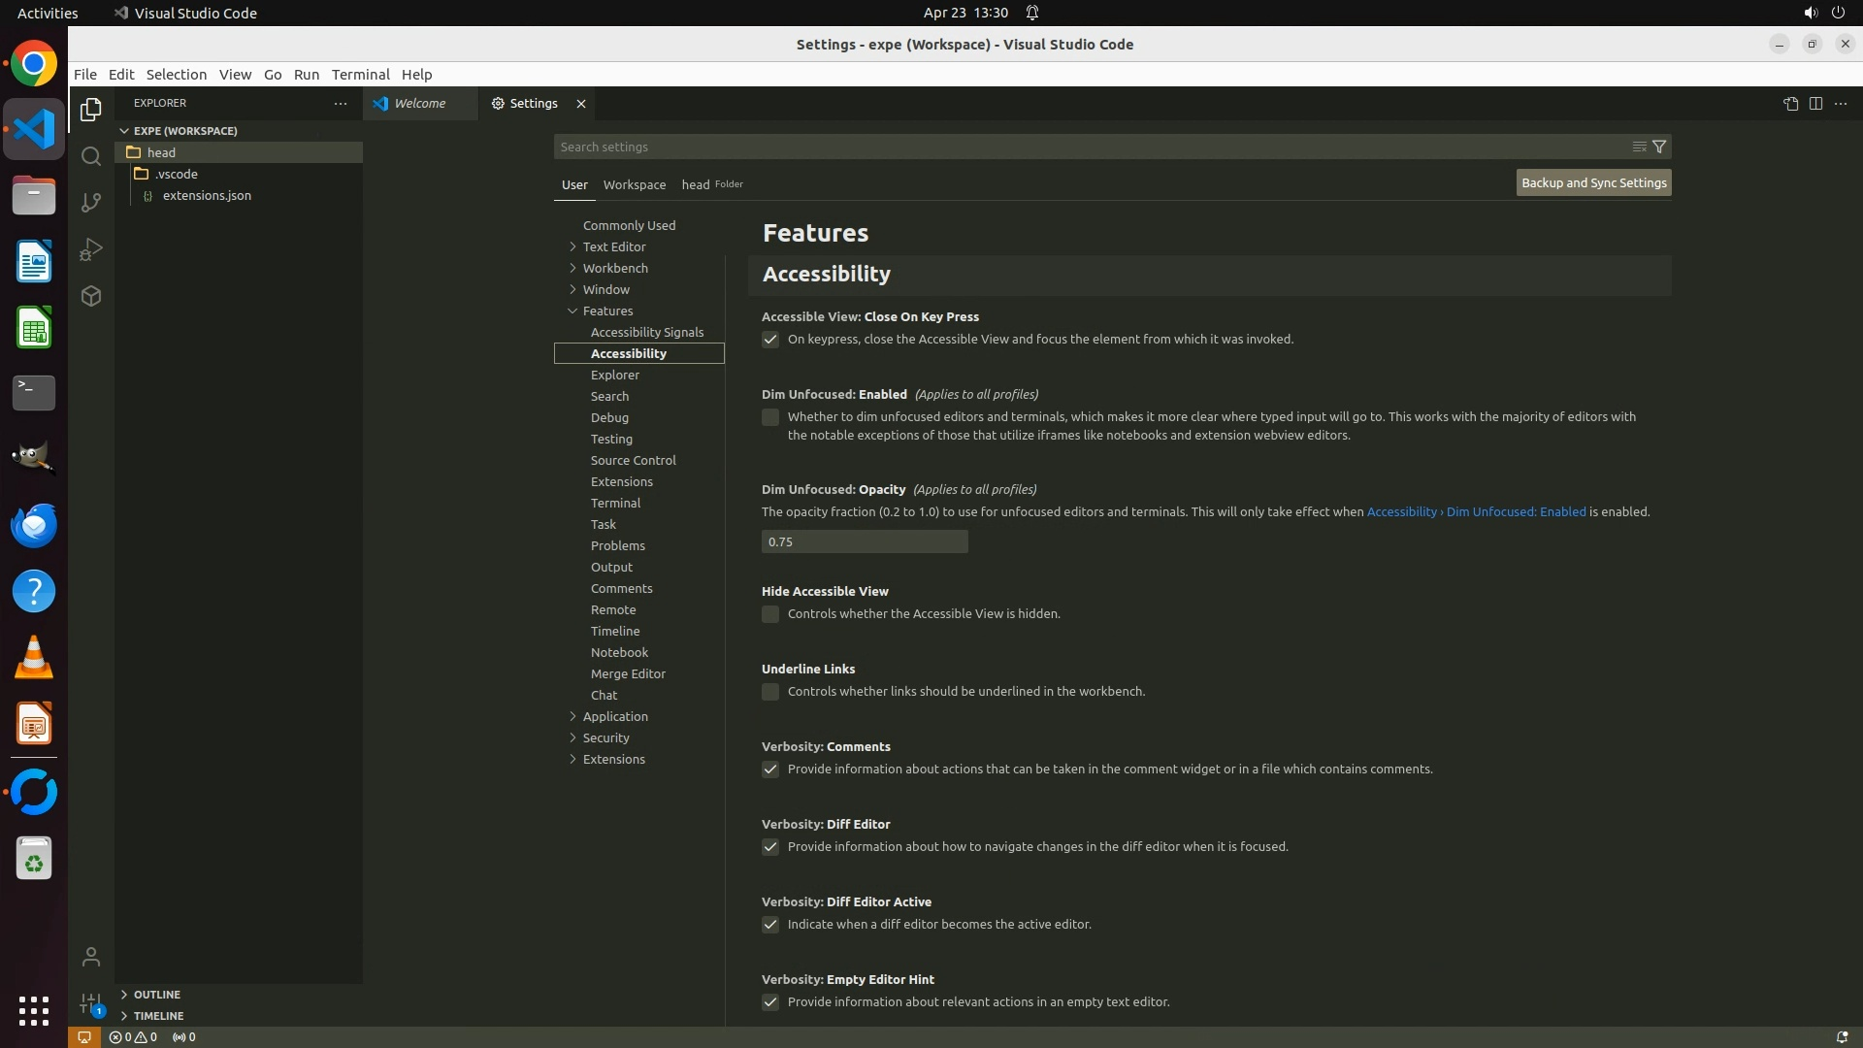Open the Search view in activity bar
The width and height of the screenshot is (1863, 1048).
[x=91, y=156]
